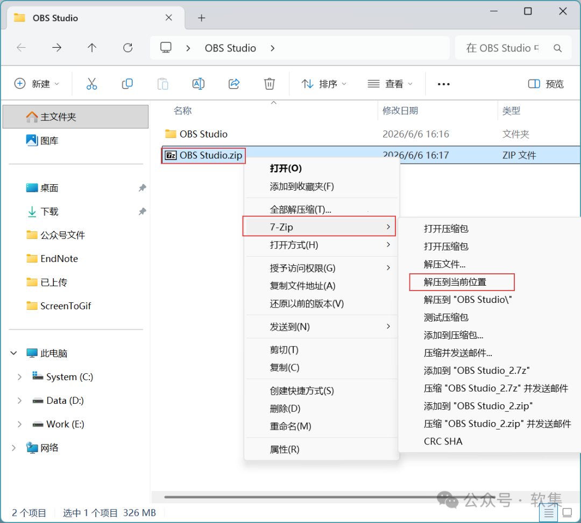Choose 添加到 "OBS Studio_2.7z"
Viewport: 581px width, 523px height.
[x=477, y=371]
